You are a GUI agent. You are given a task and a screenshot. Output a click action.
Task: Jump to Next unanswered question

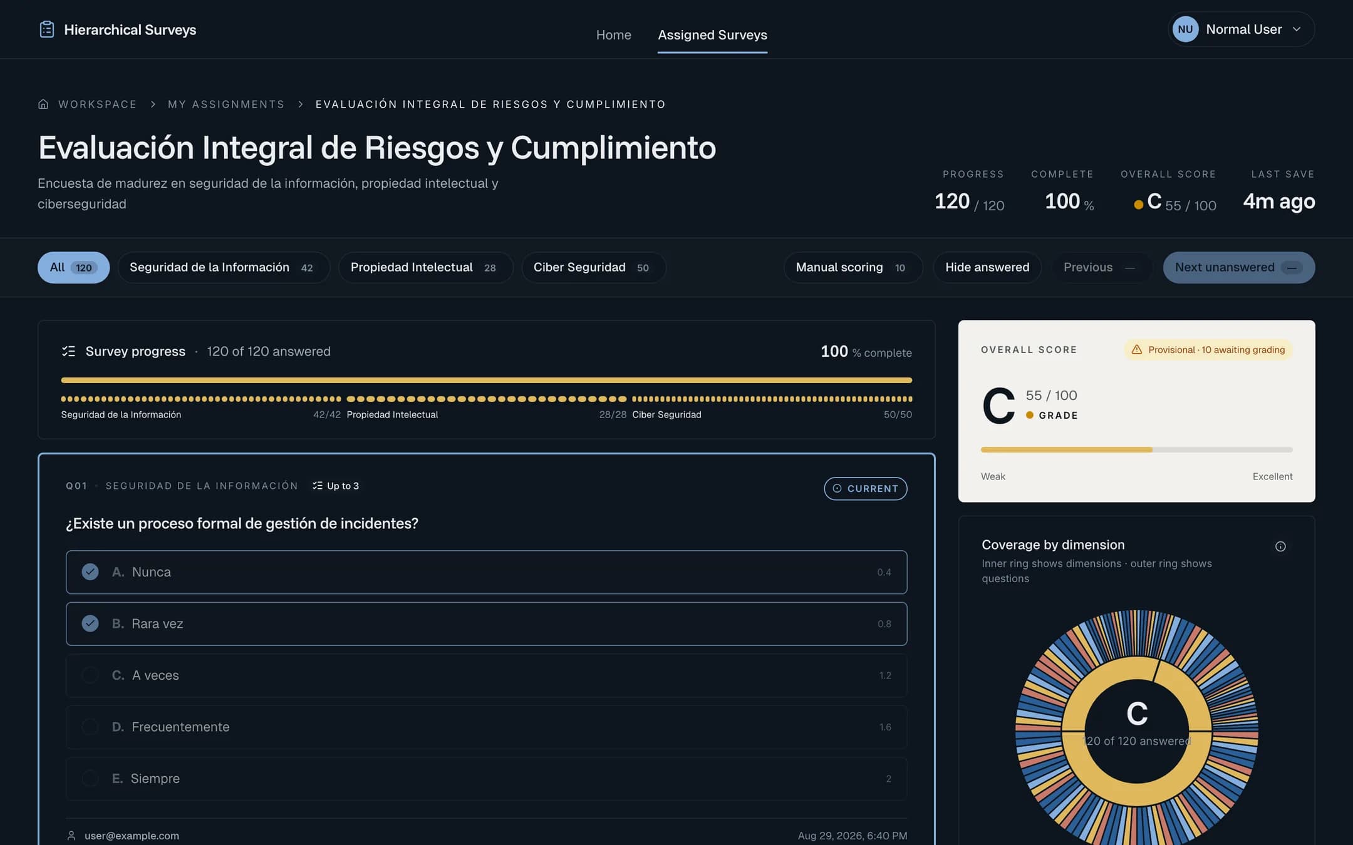[x=1238, y=267]
